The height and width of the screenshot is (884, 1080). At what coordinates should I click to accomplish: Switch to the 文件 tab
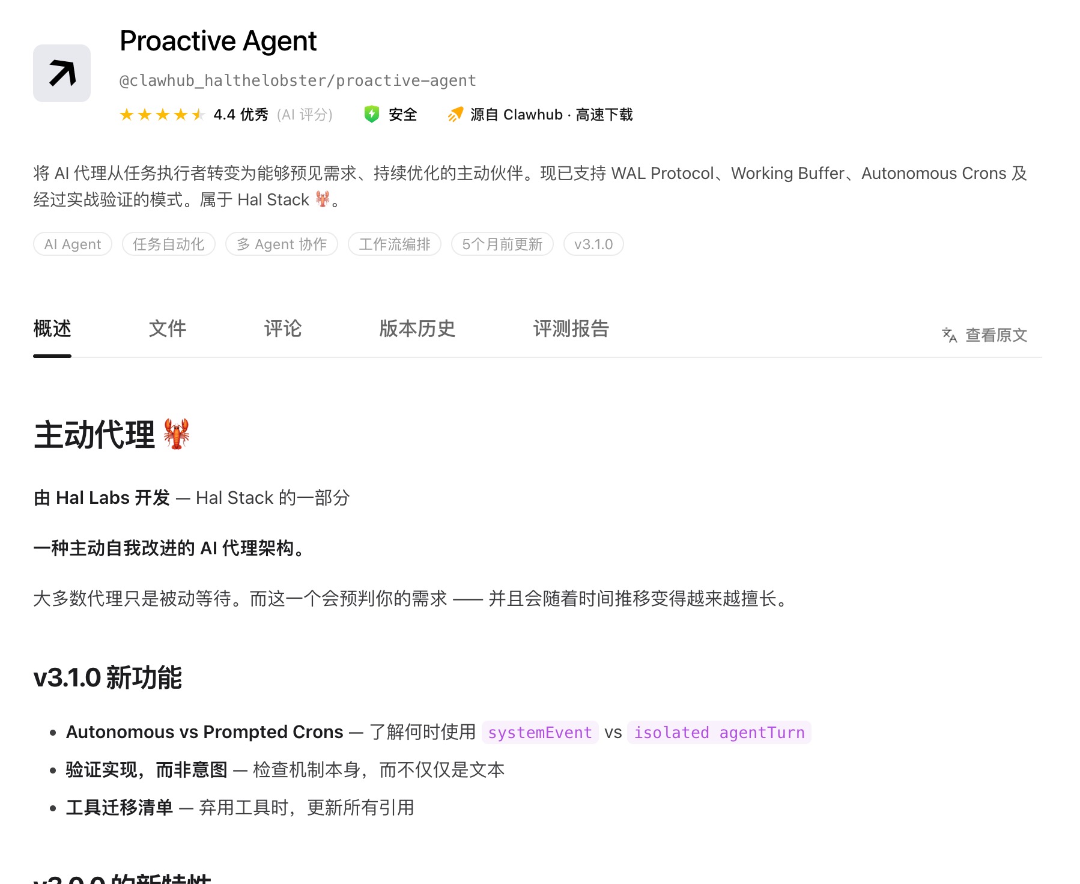pos(168,328)
